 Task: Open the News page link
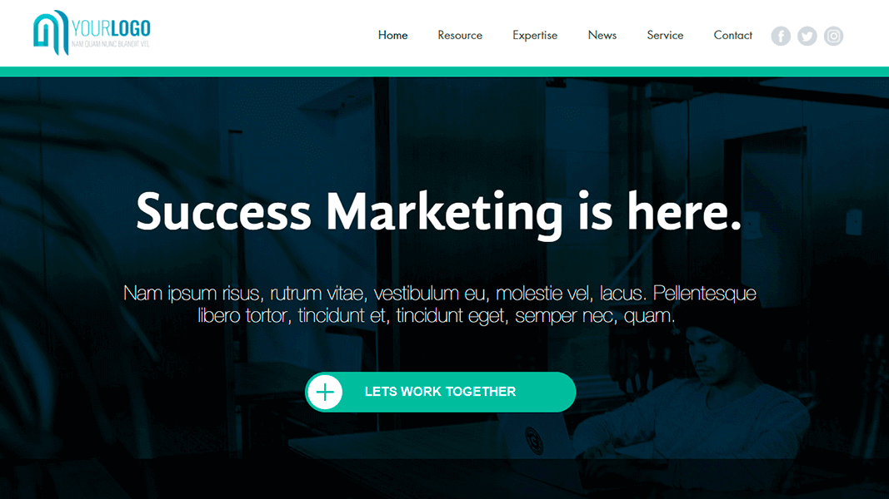[602, 35]
